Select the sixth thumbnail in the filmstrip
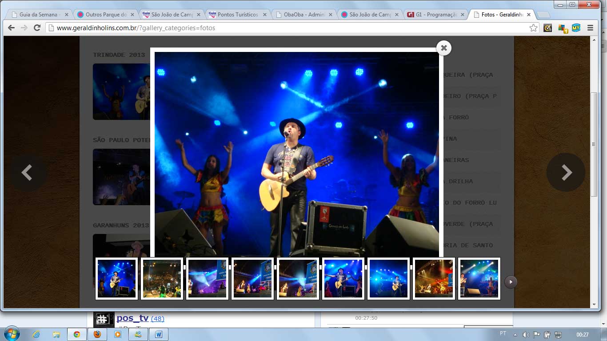This screenshot has height=341, width=607. pyautogui.click(x=343, y=278)
